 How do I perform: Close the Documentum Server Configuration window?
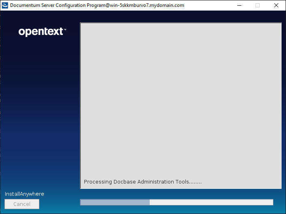click(x=276, y=5)
